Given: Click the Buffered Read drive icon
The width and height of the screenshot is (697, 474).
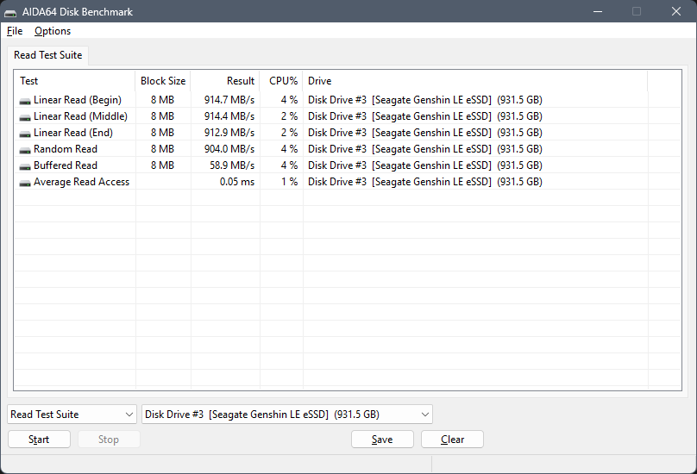Looking at the screenshot, I should (x=25, y=165).
